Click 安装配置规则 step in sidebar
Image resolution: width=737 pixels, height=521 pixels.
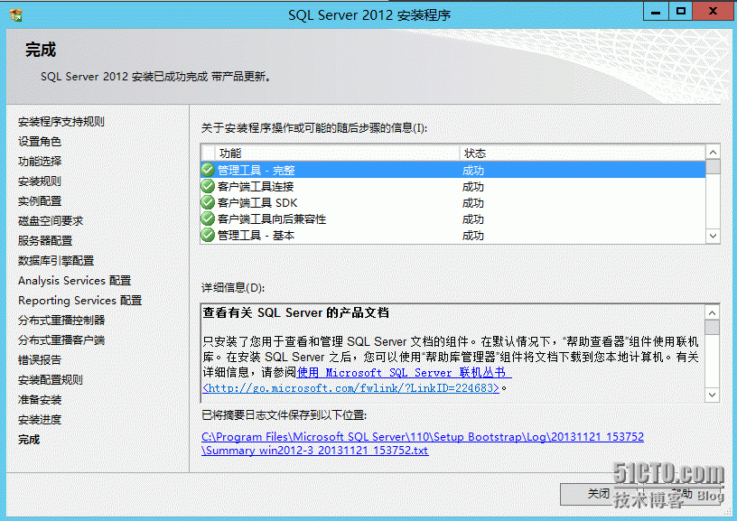[51, 379]
